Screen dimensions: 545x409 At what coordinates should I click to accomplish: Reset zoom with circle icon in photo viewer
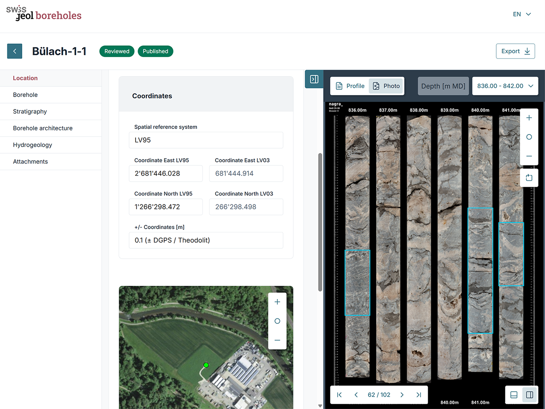click(x=529, y=137)
